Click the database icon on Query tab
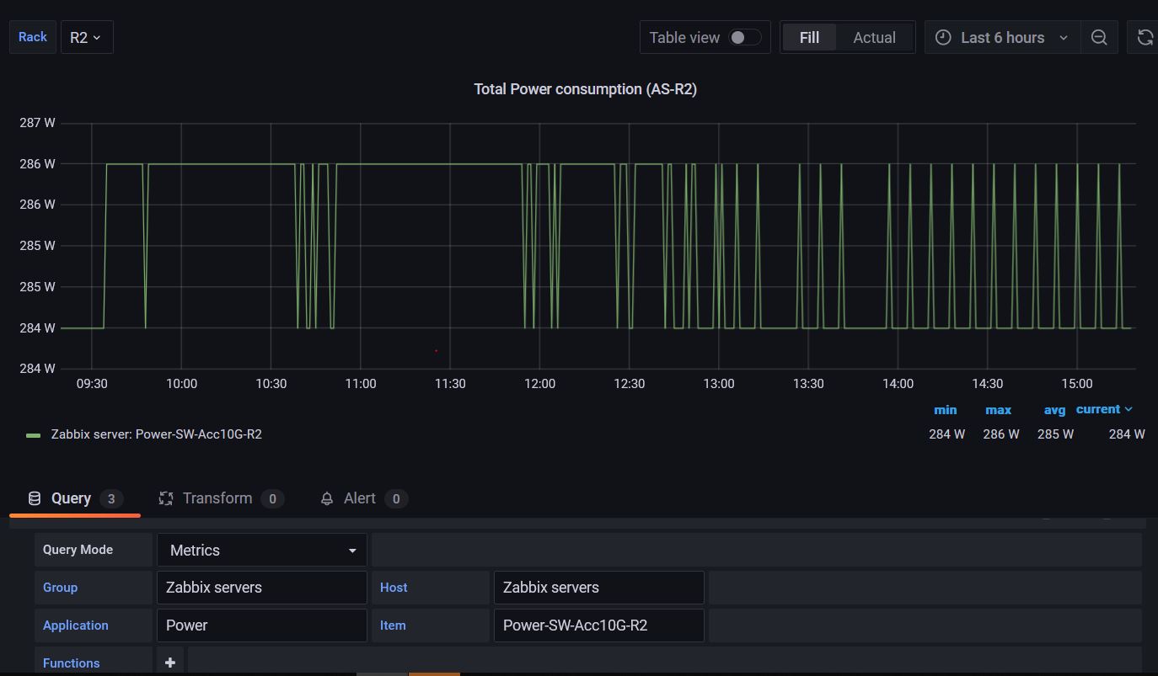The height and width of the screenshot is (676, 1158). (x=35, y=498)
